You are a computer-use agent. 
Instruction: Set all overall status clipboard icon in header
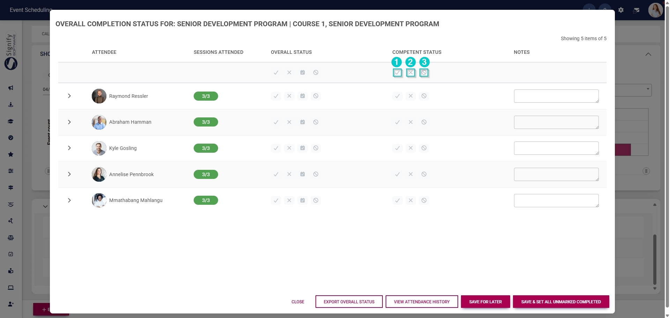click(303, 73)
